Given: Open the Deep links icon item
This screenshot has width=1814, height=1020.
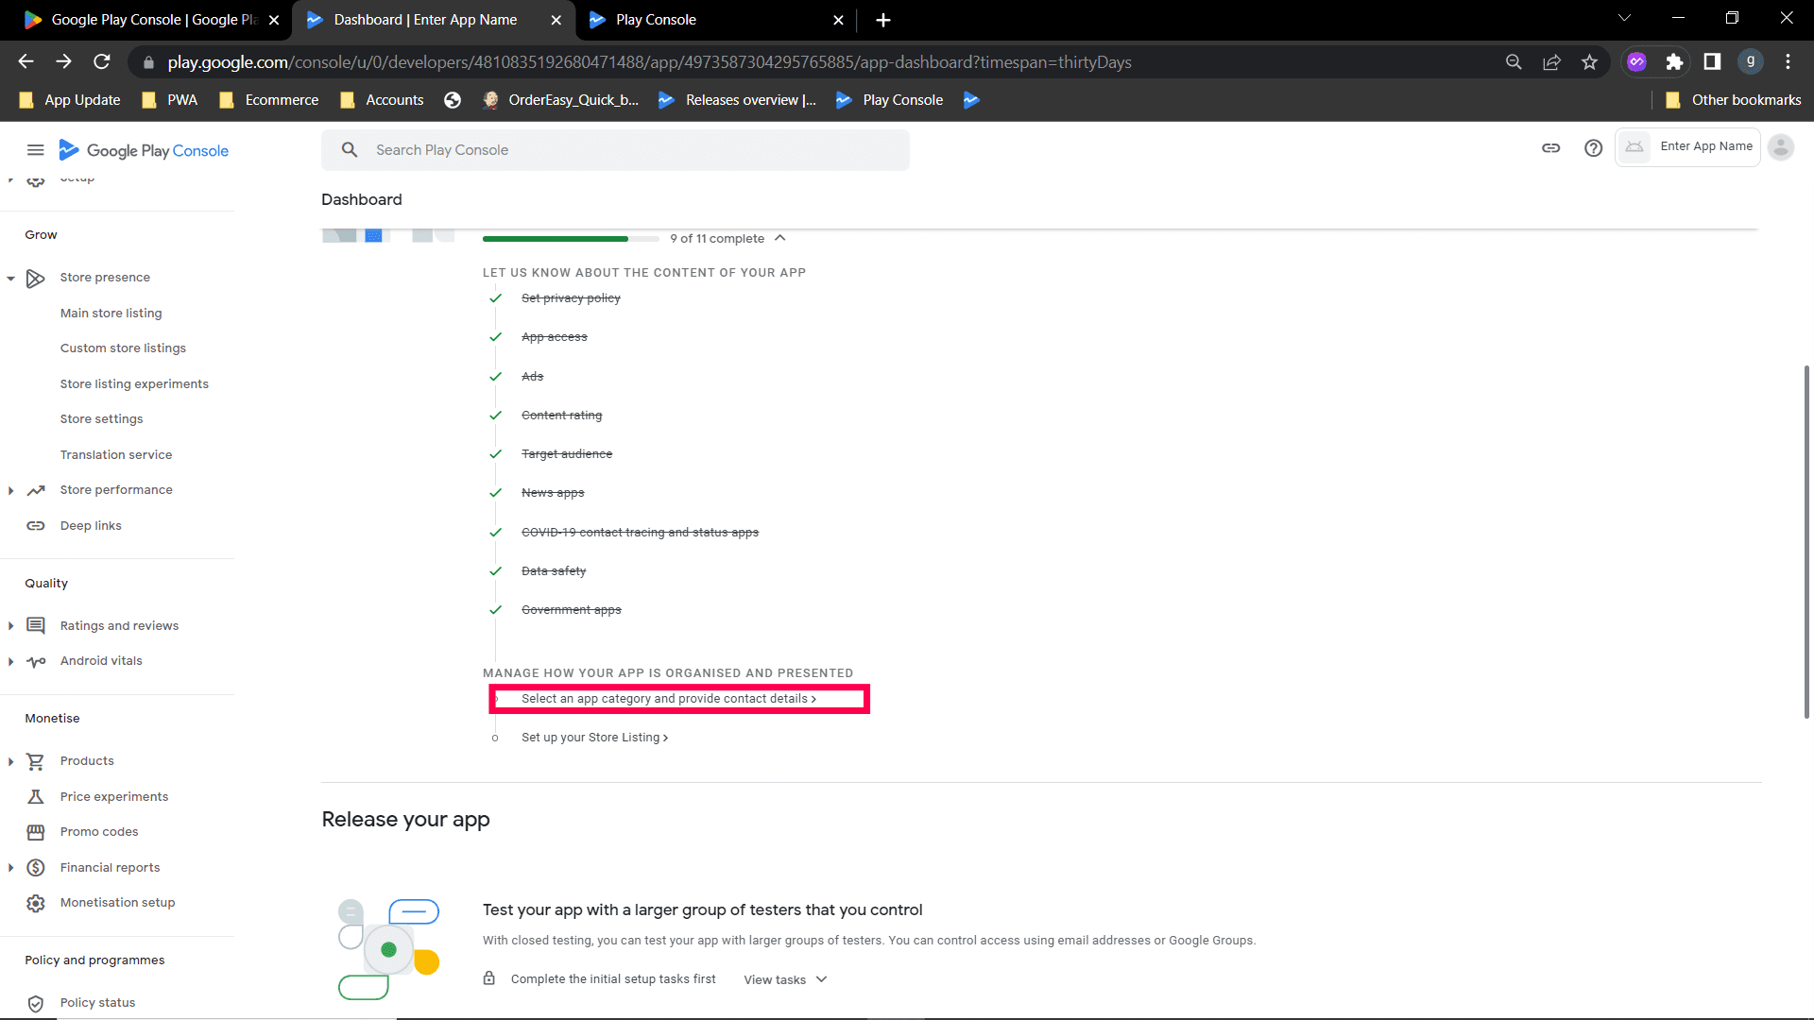Looking at the screenshot, I should (36, 526).
